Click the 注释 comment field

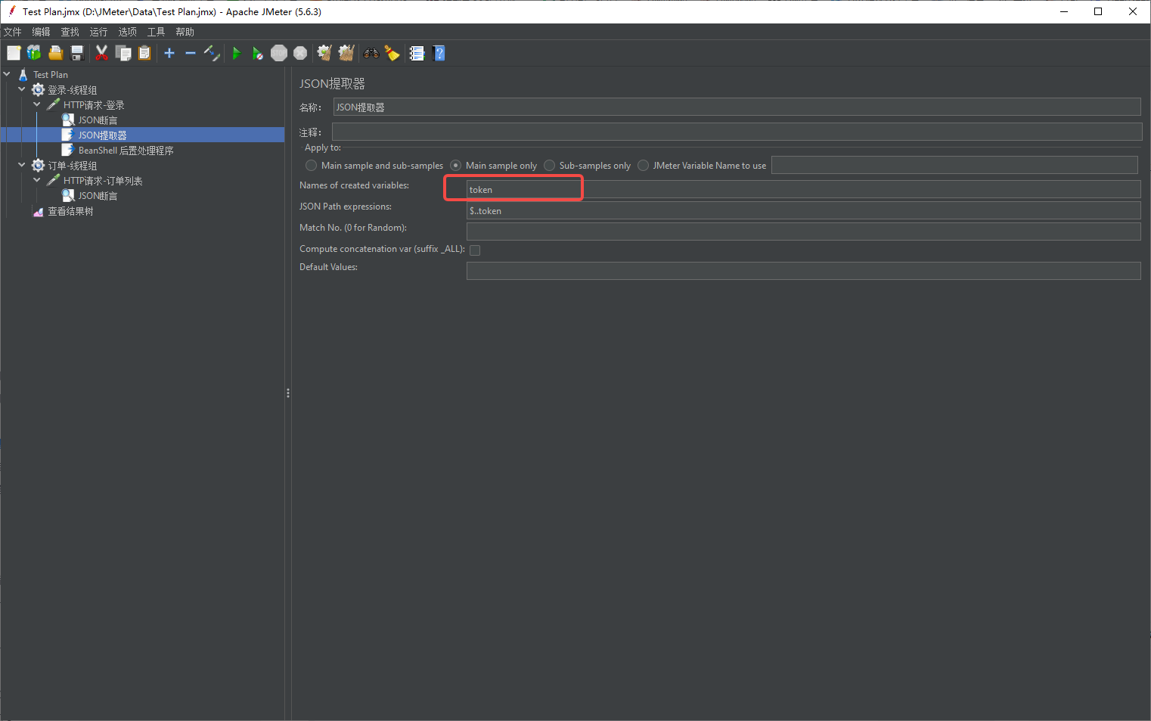pos(737,132)
